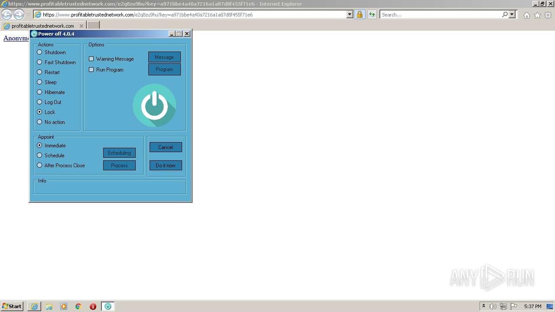Expand the address bar dropdown arrow
This screenshot has height=312, width=555.
(x=350, y=14)
